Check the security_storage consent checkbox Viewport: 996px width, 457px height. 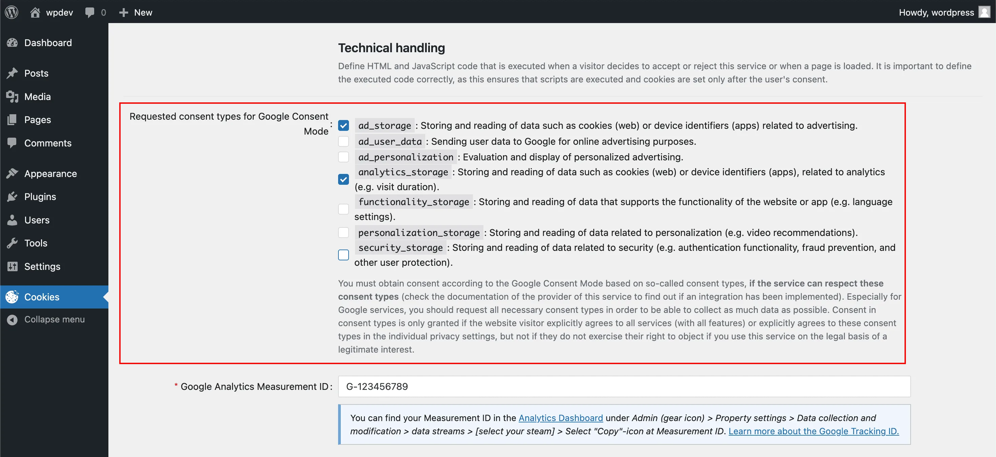pyautogui.click(x=343, y=255)
